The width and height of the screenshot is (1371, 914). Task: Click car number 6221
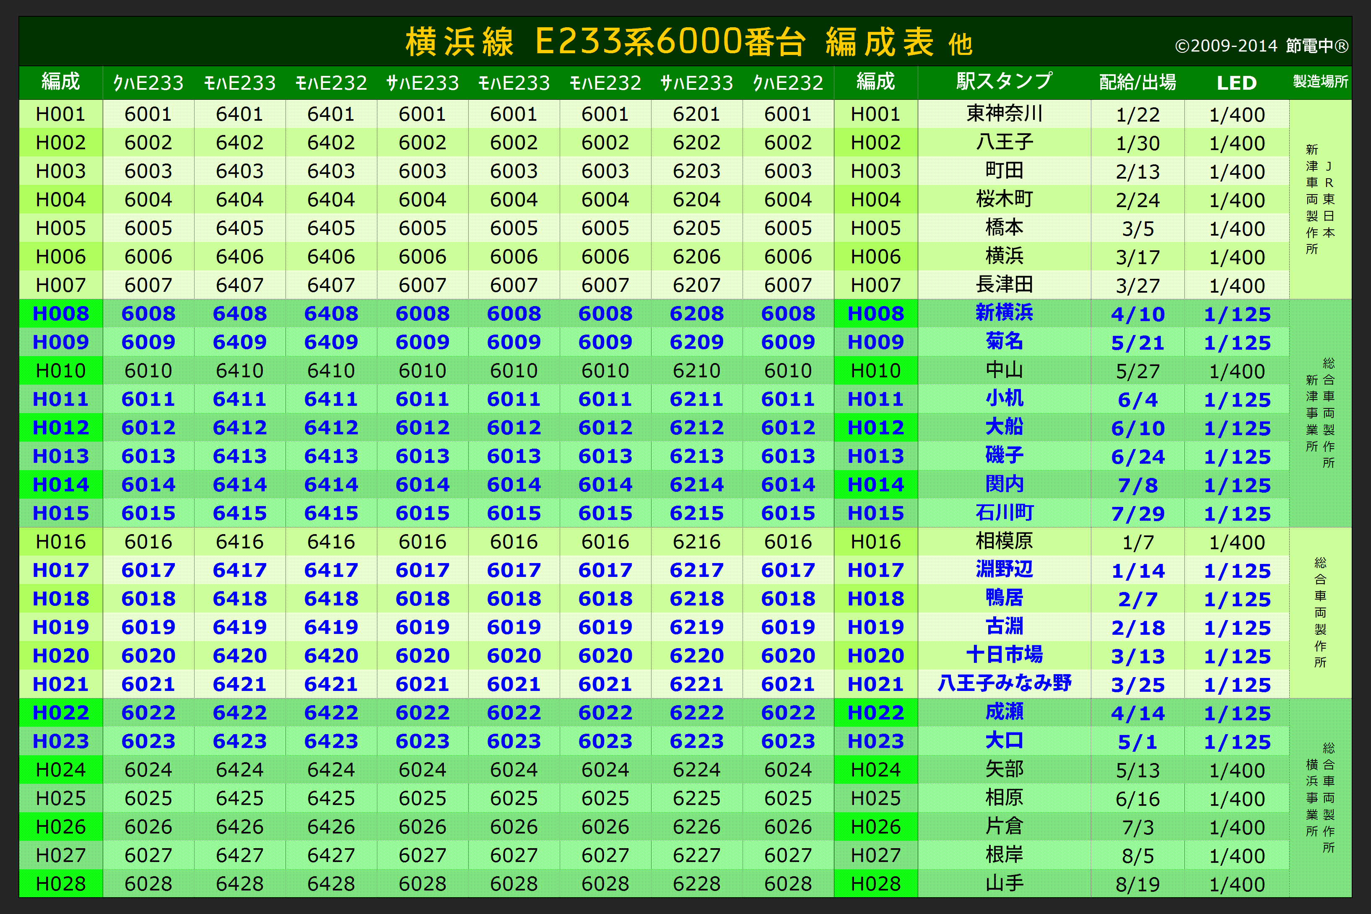point(696,684)
